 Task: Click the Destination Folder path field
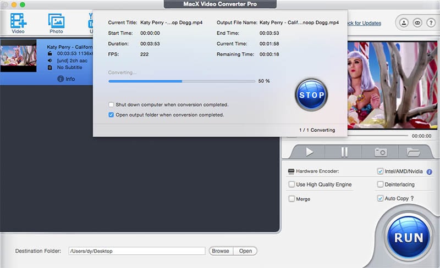pos(137,251)
